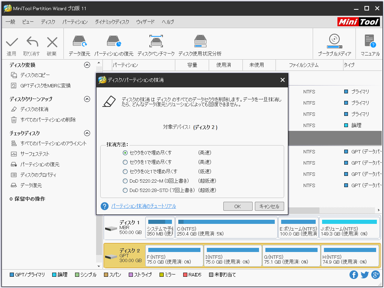
Task: Open パーティション抹消のチュートリアル link
Action: (x=143, y=206)
